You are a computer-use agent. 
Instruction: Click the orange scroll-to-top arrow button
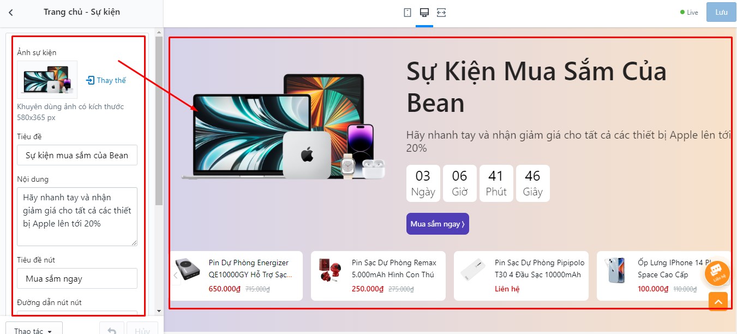718,301
